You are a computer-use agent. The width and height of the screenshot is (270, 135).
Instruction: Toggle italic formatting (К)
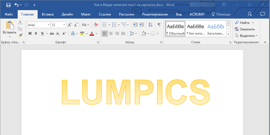(x=36, y=33)
